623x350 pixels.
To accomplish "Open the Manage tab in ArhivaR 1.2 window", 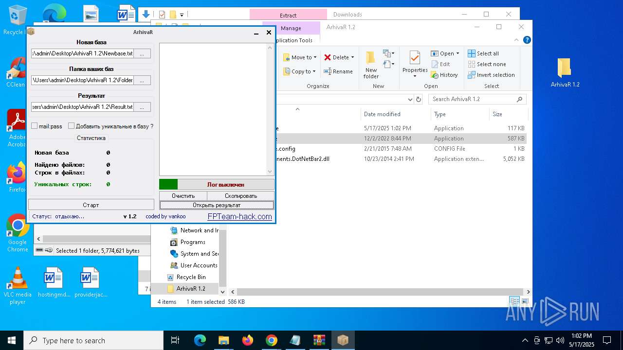I will pyautogui.click(x=291, y=28).
